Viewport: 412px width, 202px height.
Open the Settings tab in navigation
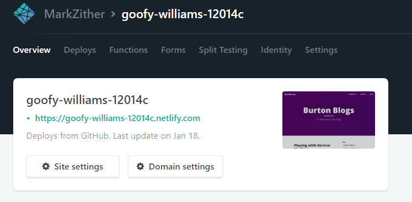click(321, 50)
